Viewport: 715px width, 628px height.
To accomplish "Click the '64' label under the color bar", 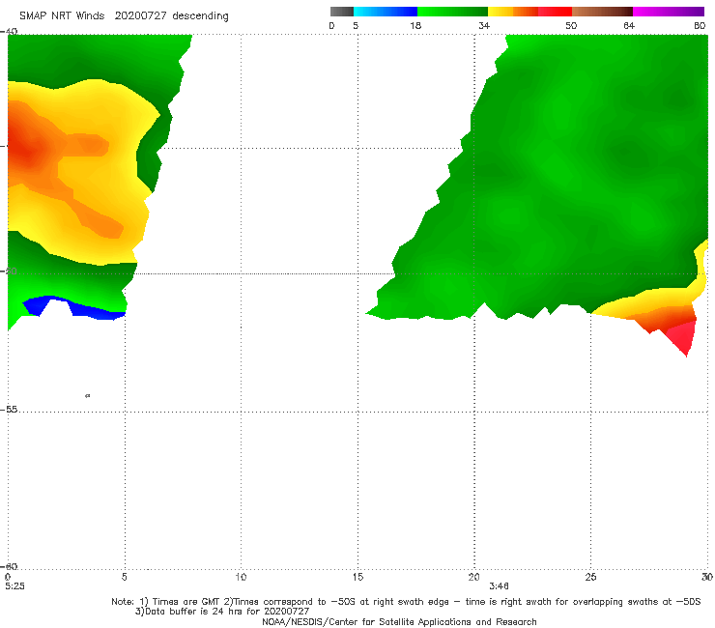I will pos(629,25).
